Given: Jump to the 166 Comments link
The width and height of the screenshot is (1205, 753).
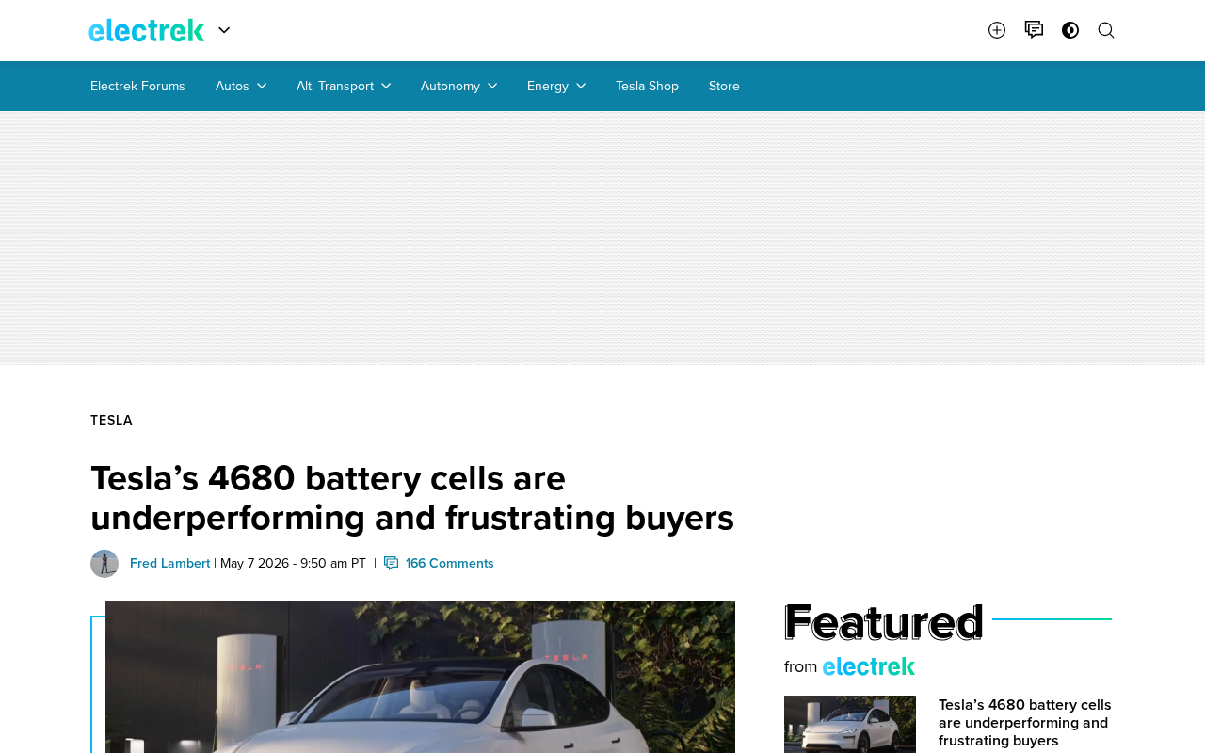Looking at the screenshot, I should [450, 563].
